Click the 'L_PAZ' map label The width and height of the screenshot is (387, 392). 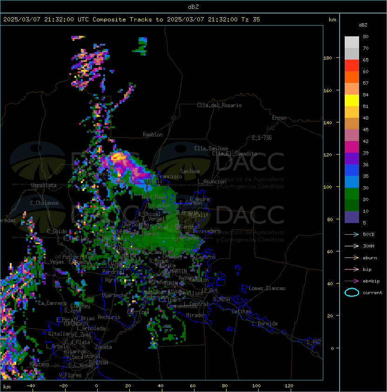[x=314, y=342]
